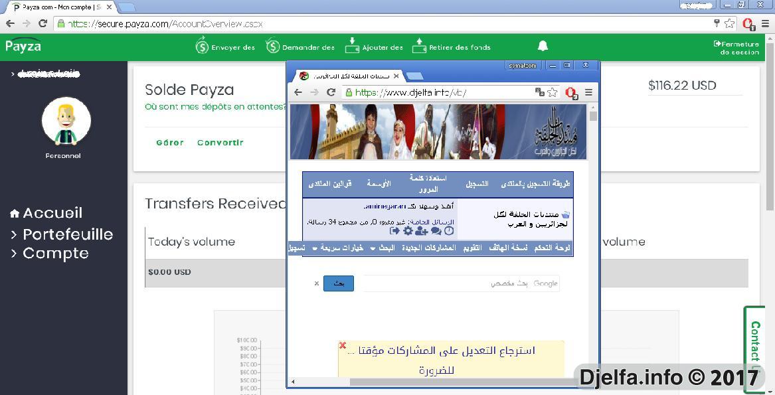Click the Djelfa window address bar
The width and height of the screenshot is (775, 395).
point(438,92)
